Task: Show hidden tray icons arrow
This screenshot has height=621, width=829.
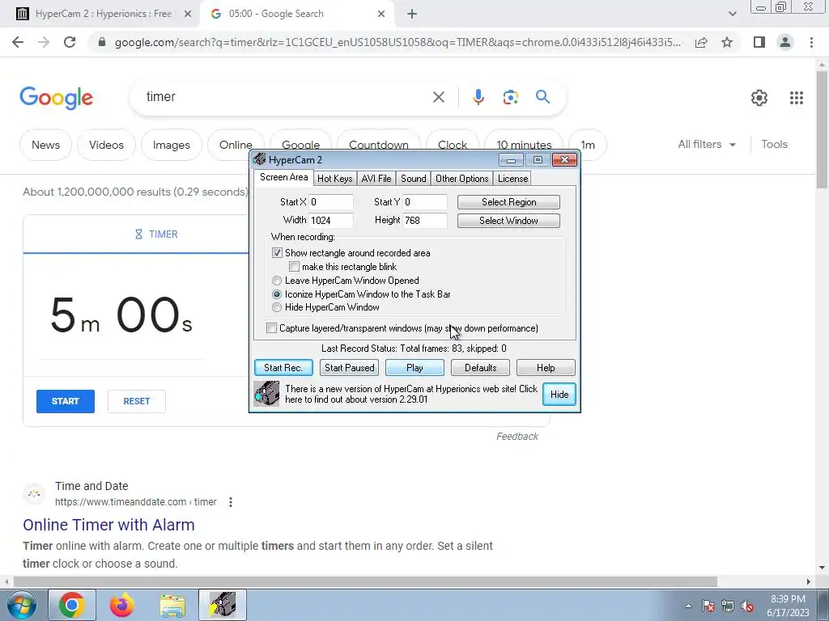Action: (x=688, y=606)
